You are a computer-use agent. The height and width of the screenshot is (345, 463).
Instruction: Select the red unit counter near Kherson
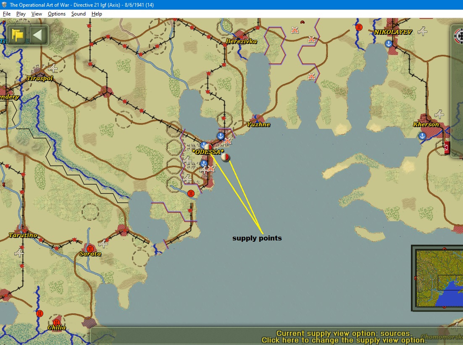tap(447, 147)
